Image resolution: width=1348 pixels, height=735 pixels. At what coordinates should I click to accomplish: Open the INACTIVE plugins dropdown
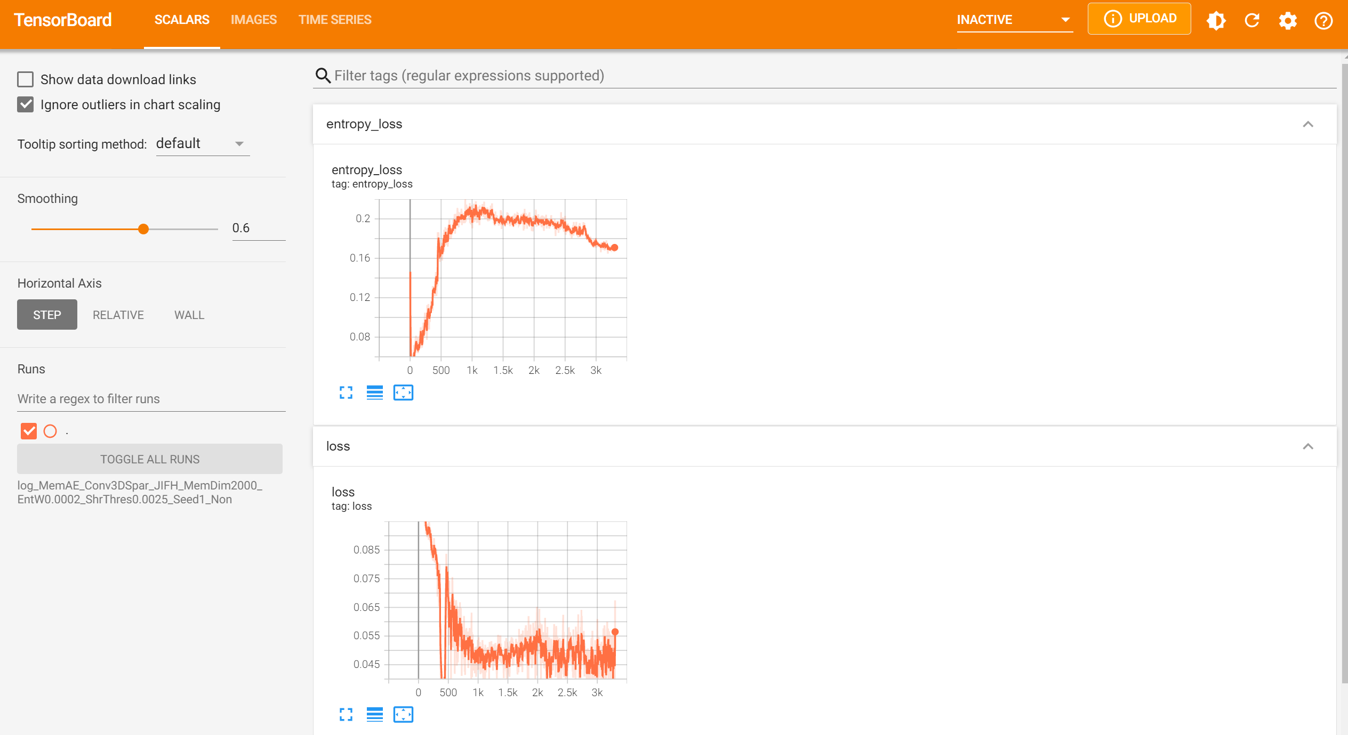[1014, 20]
